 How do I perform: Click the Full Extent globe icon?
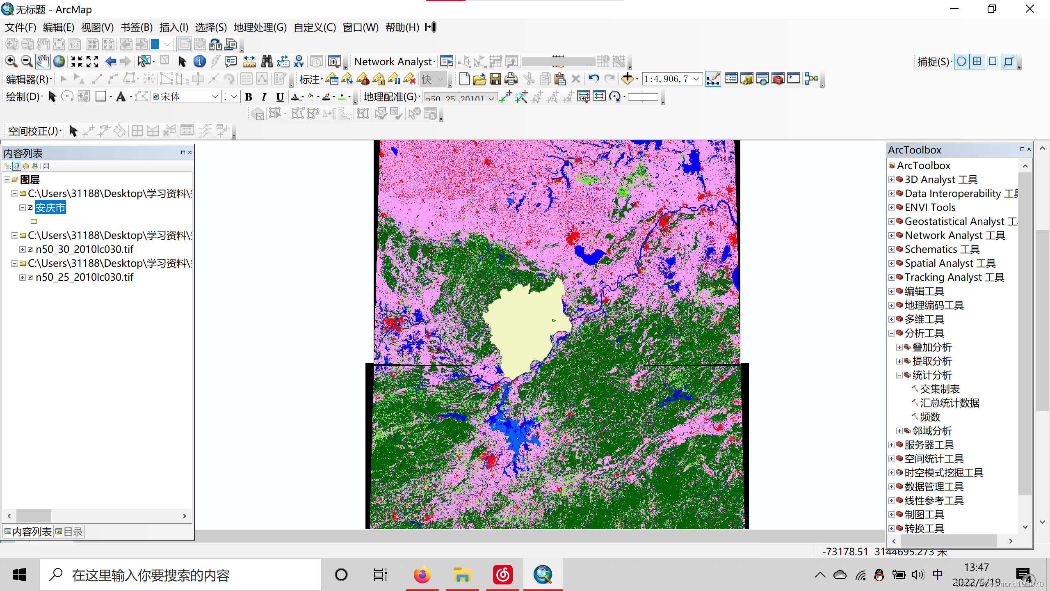pos(59,62)
